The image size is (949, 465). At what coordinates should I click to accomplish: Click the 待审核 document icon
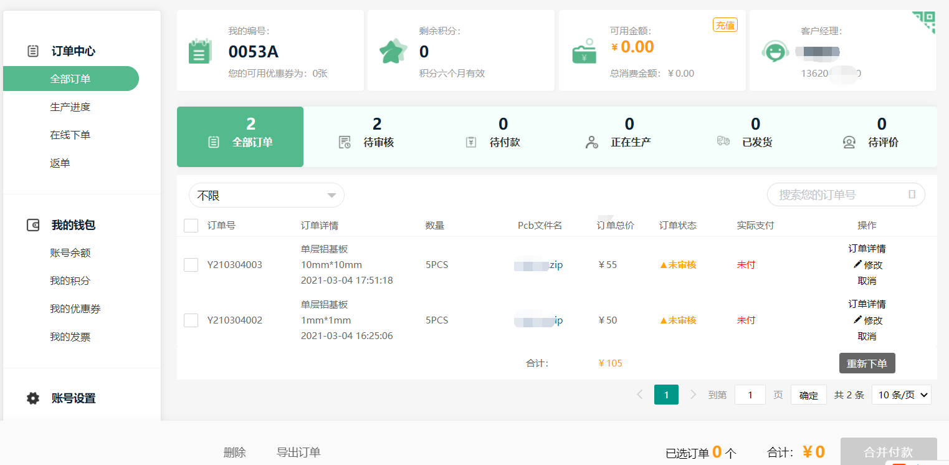click(x=345, y=141)
